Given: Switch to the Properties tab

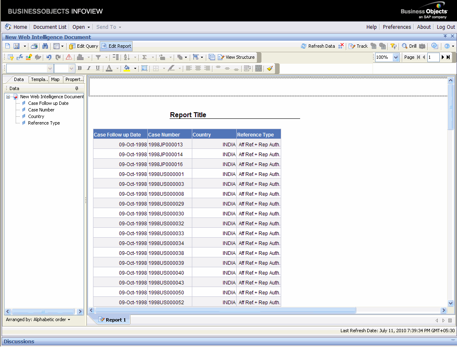Looking at the screenshot, I should click(74, 79).
